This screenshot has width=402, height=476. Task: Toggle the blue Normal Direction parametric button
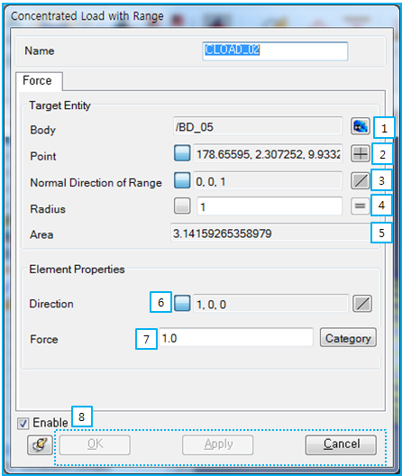point(182,180)
